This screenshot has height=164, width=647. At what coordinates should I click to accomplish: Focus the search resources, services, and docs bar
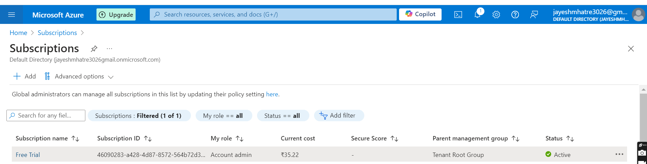(273, 14)
